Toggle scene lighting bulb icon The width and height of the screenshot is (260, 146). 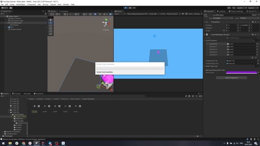tap(95, 14)
